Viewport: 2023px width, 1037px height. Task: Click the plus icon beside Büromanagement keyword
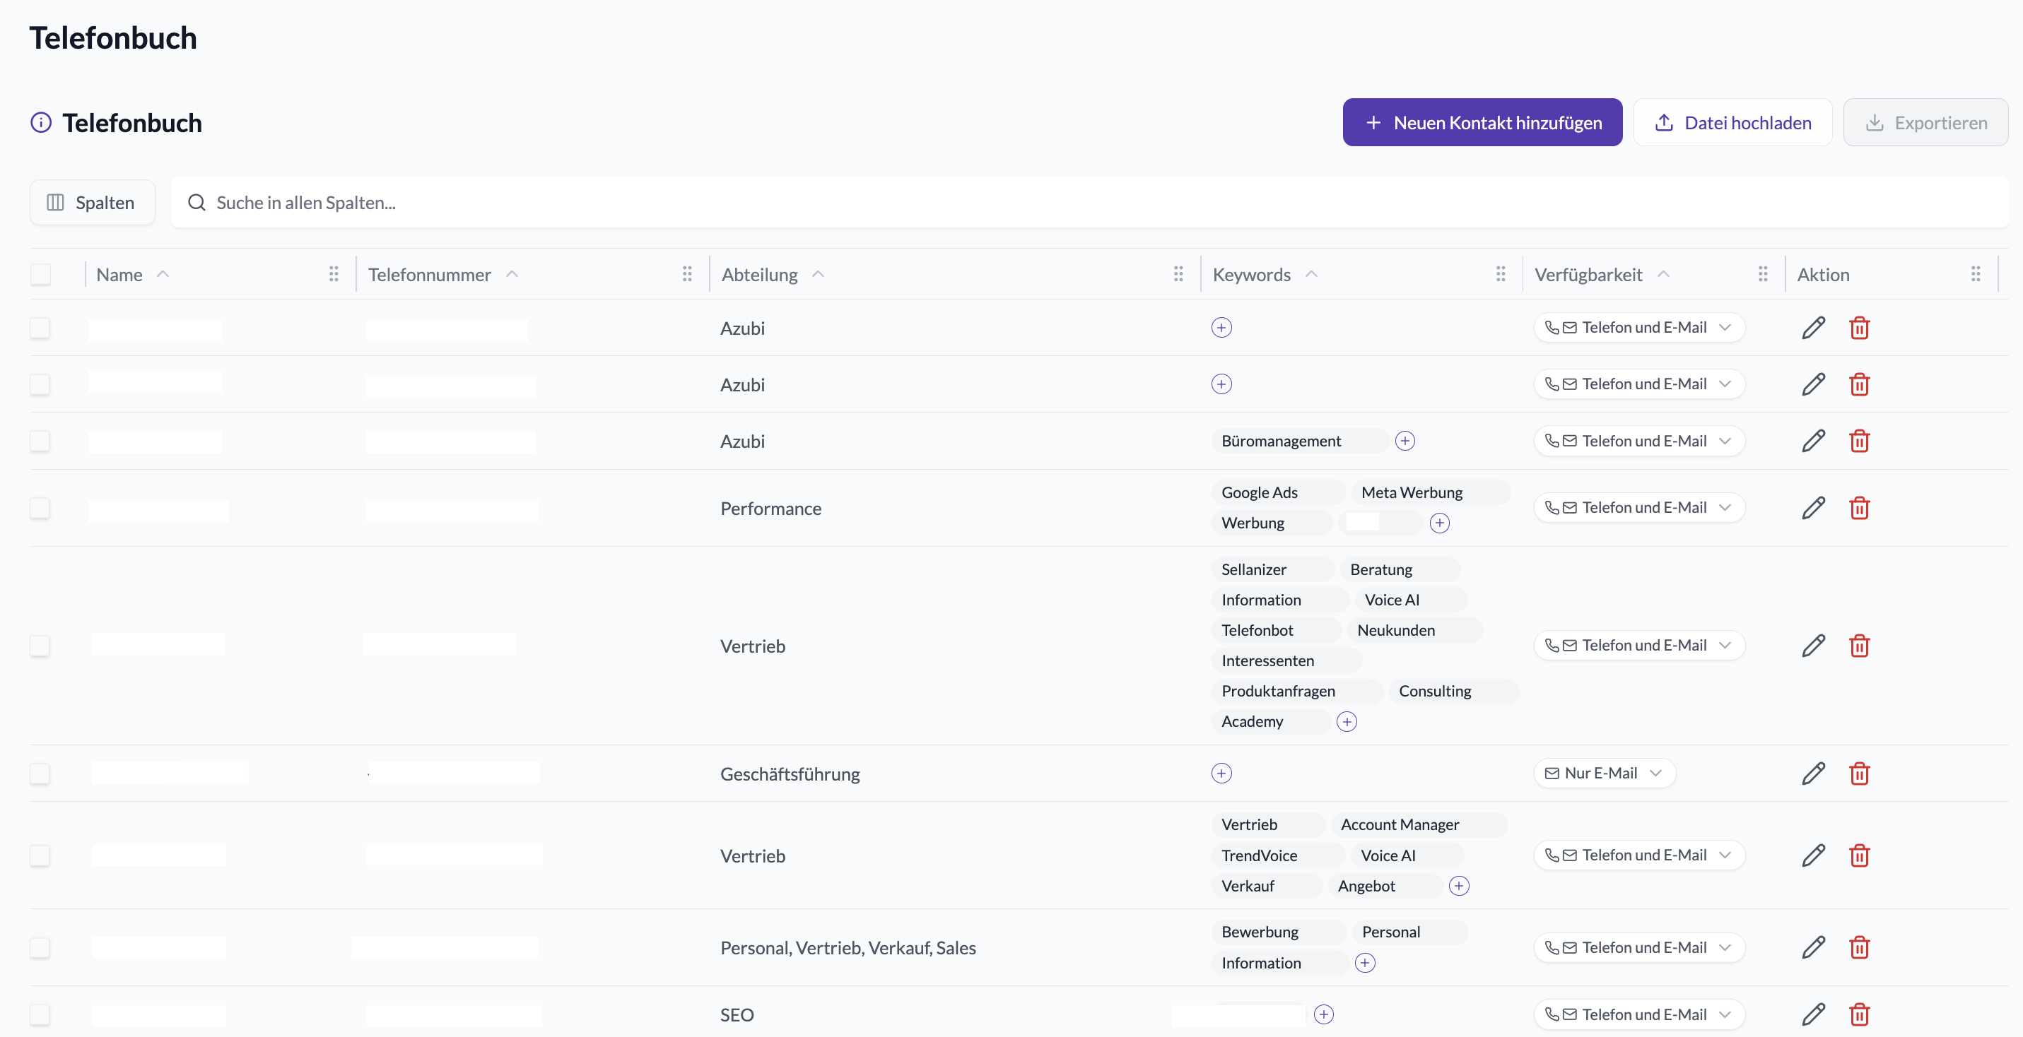coord(1405,442)
